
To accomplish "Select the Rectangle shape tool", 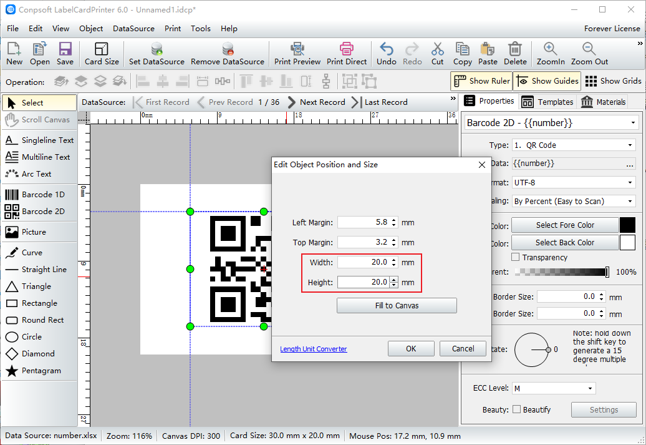I will point(39,303).
